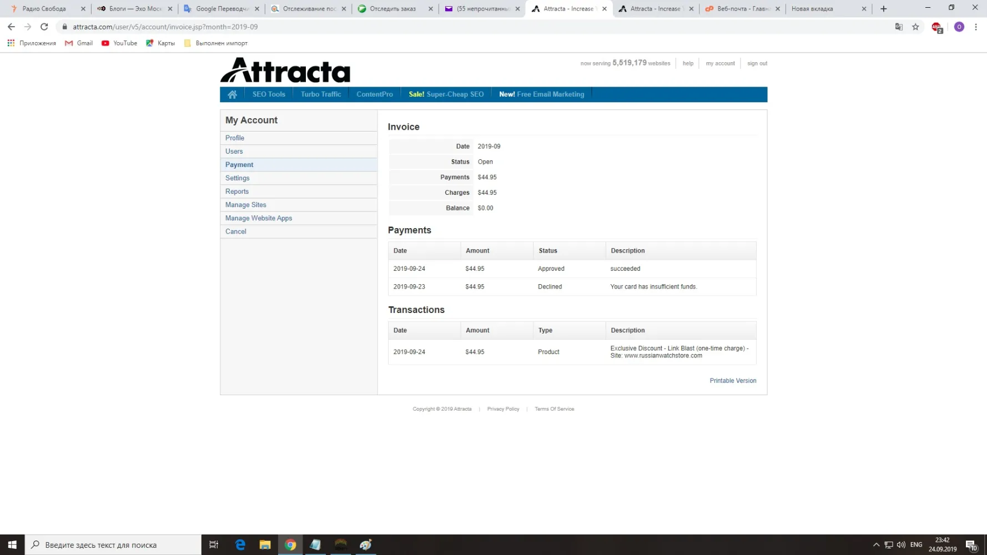Select Turbo Traffic in the navigation bar

(x=321, y=94)
